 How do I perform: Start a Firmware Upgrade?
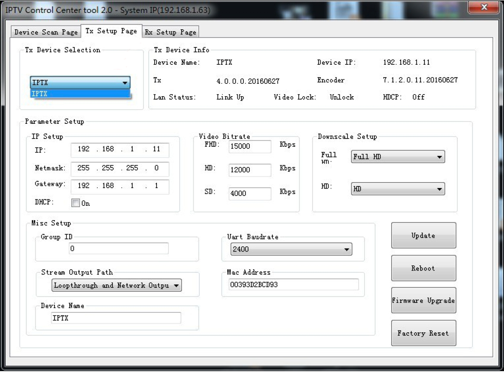point(423,300)
